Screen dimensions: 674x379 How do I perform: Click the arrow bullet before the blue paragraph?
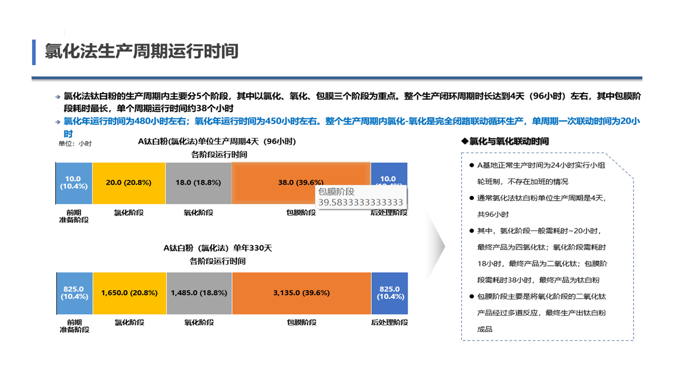(x=57, y=122)
